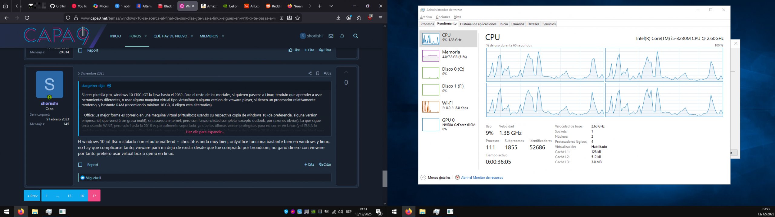Image resolution: width=775 pixels, height=217 pixels.
Task: Open the forum inbox envelope icon
Action: (x=331, y=36)
